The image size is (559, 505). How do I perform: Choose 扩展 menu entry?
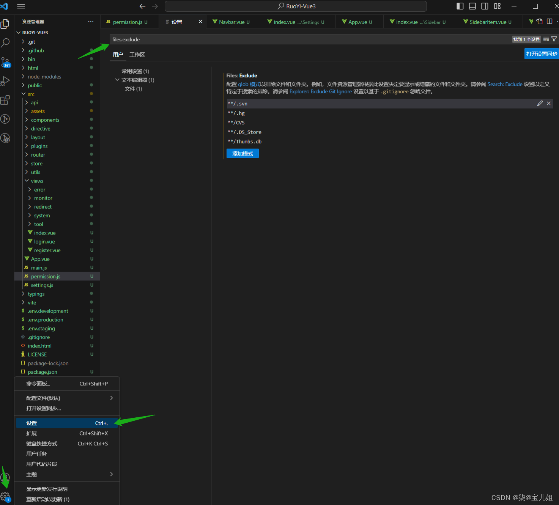67,433
